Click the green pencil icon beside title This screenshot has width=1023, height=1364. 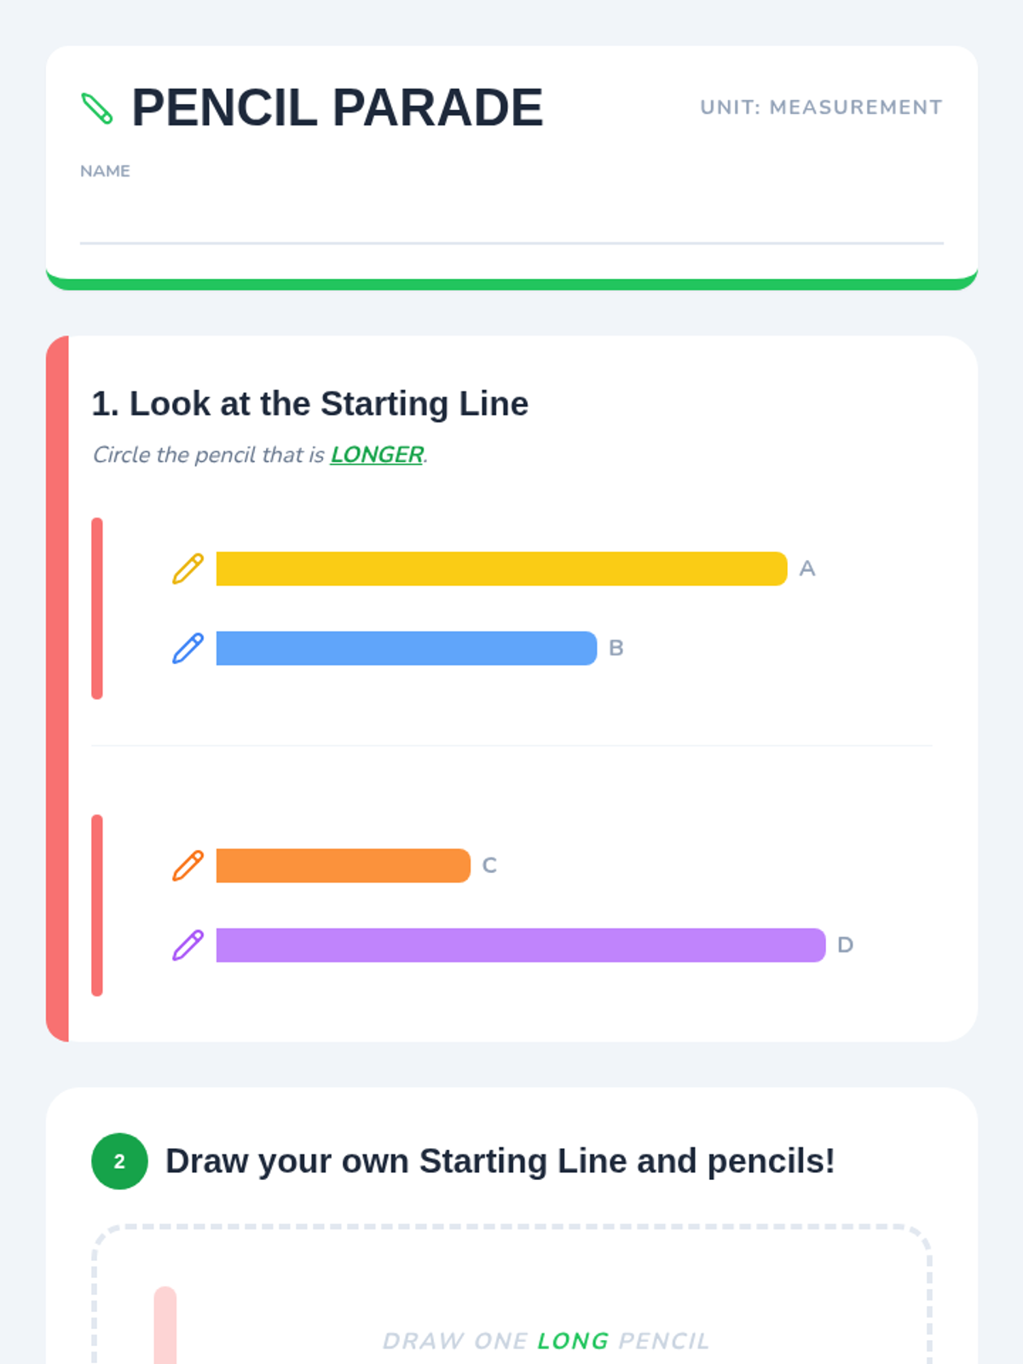pos(96,108)
